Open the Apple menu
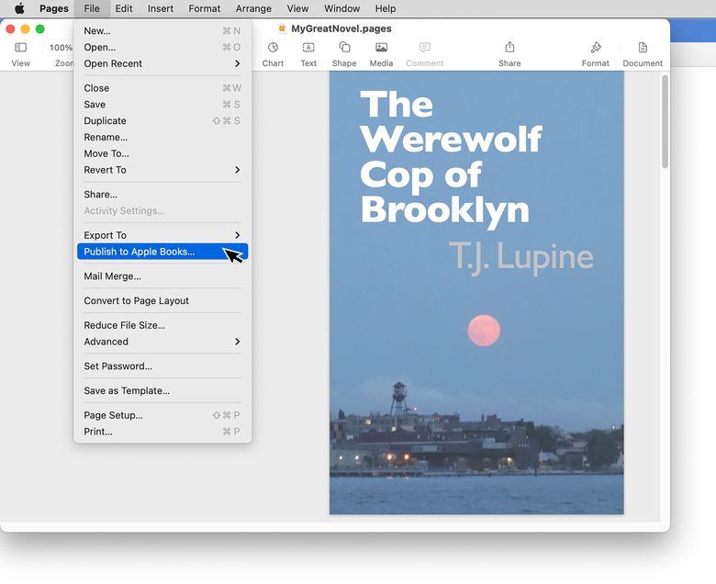The height and width of the screenshot is (584, 716). tap(19, 8)
